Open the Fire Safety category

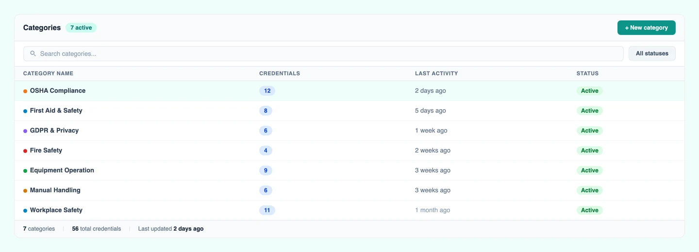(46, 151)
